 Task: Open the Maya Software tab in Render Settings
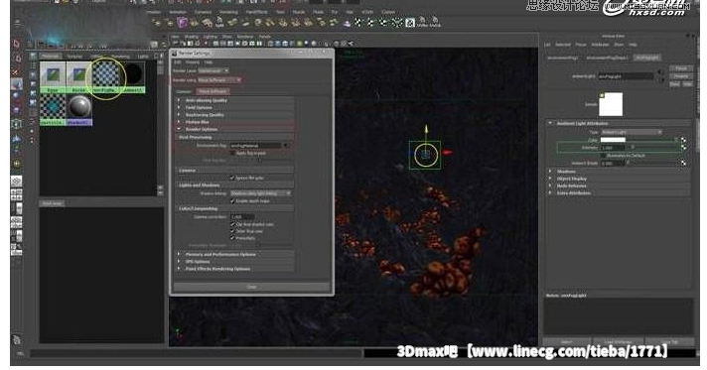[x=212, y=91]
